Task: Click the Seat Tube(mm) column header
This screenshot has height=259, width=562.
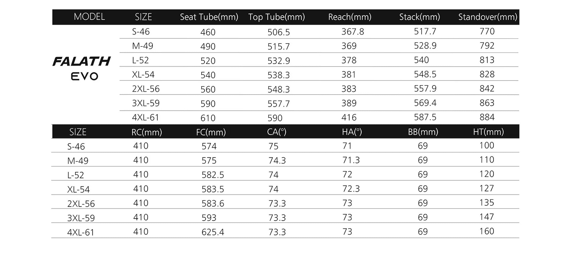Action: 209,17
